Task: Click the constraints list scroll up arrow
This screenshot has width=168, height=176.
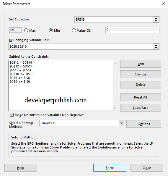Action: (115, 63)
